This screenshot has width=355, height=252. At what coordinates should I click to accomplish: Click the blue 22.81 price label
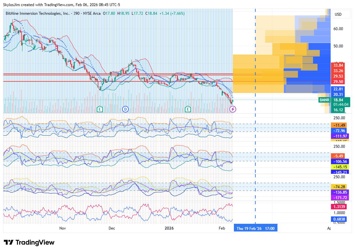pos(338,89)
